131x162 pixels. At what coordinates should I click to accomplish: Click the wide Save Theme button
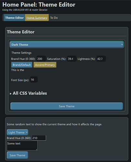(x=67, y=106)
